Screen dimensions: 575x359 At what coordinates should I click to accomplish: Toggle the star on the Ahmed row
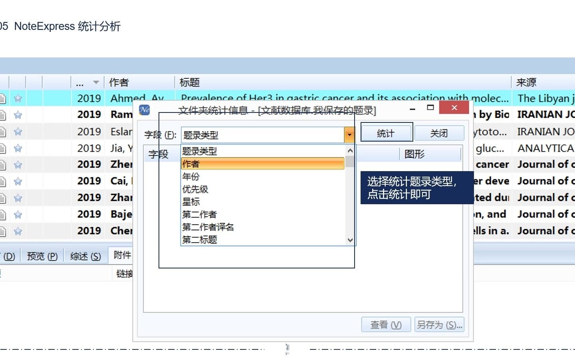(x=18, y=98)
